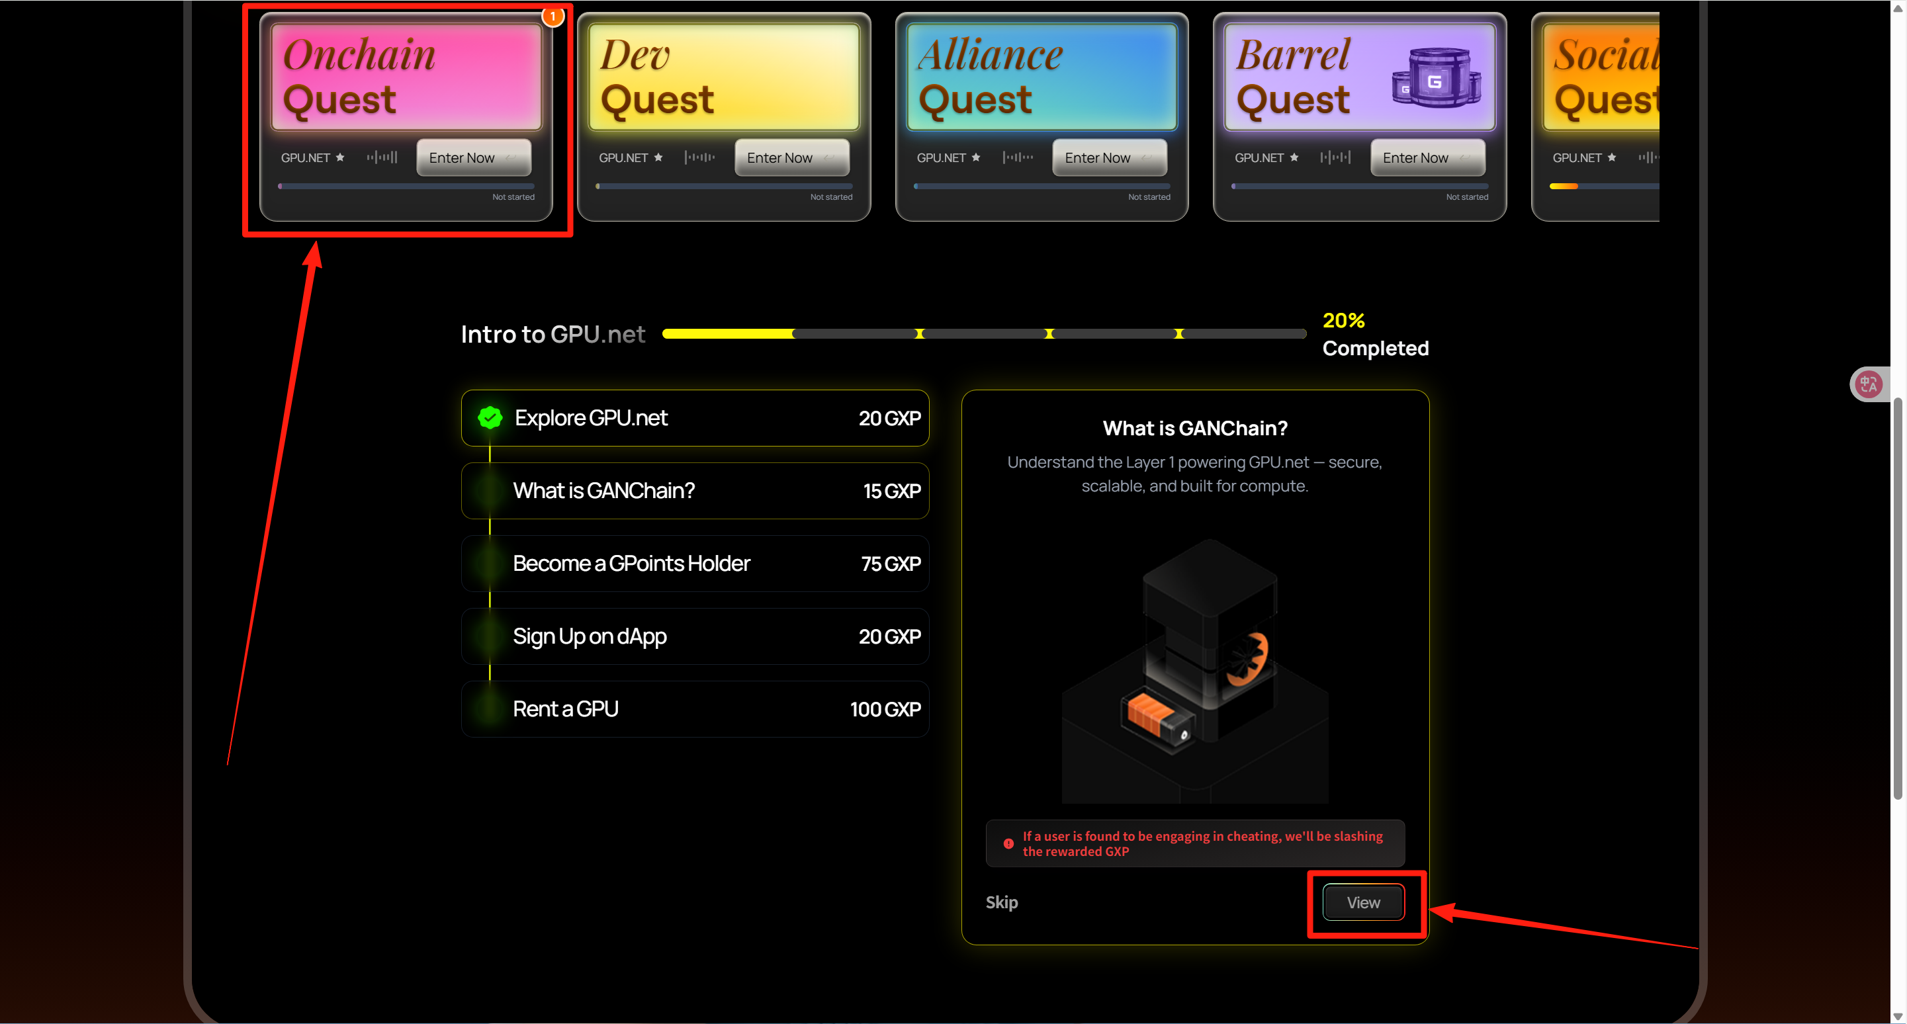Screen dimensions: 1907x1024
Task: Select the Become a GPoints Holder task
Action: 695,564
